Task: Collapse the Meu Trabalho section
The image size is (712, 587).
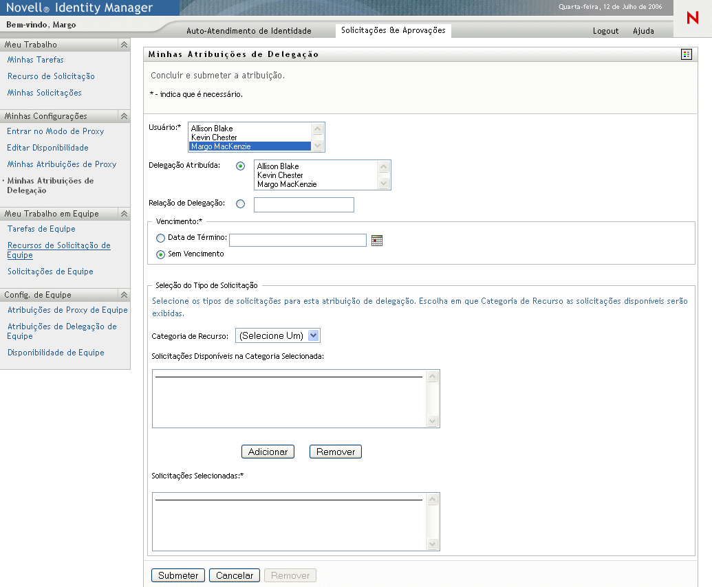Action: [x=124, y=45]
